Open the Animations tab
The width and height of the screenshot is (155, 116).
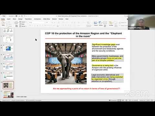(37, 19)
